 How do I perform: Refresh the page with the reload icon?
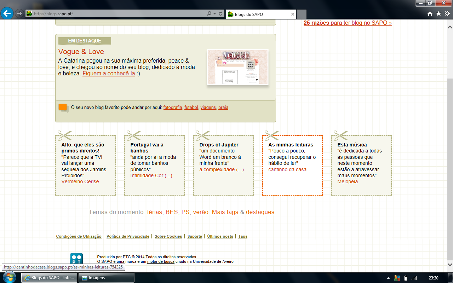coord(221,14)
